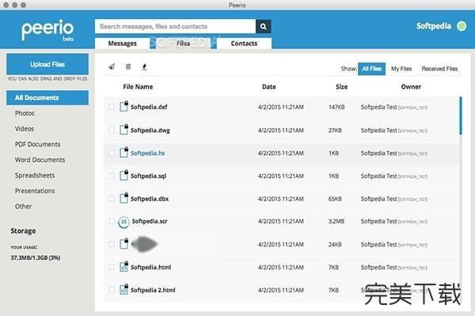
Task: Click file icon of Softpedia.dxf
Action: point(124,106)
